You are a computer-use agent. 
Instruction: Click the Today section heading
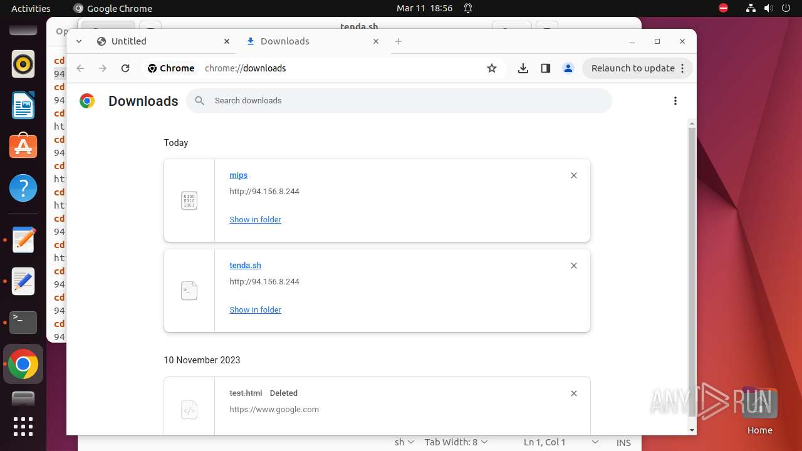pos(176,143)
